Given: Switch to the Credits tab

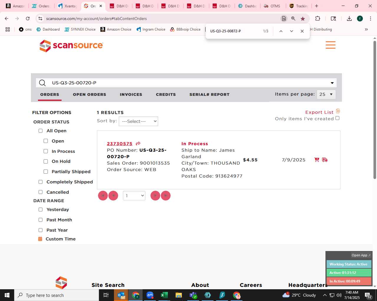Looking at the screenshot, I should pos(166,94).
